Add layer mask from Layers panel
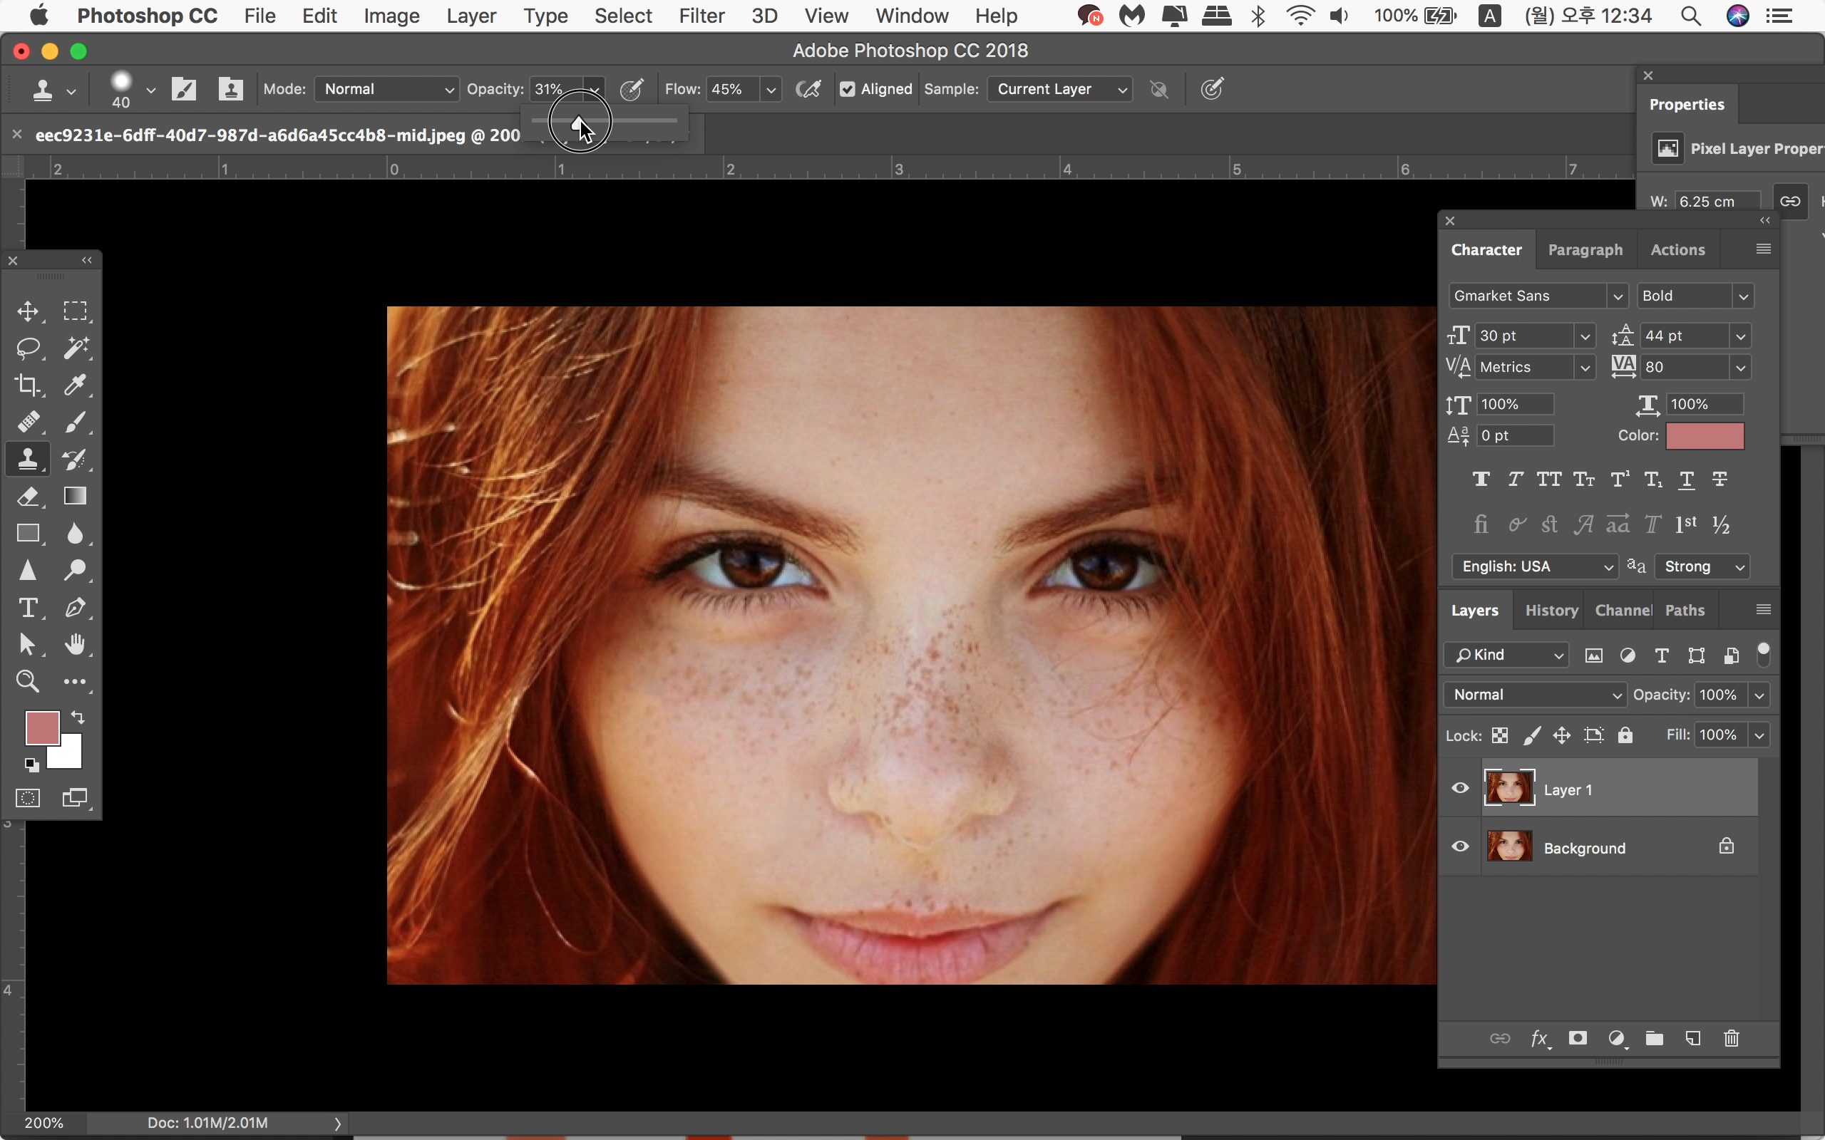This screenshot has height=1140, width=1825. tap(1577, 1038)
